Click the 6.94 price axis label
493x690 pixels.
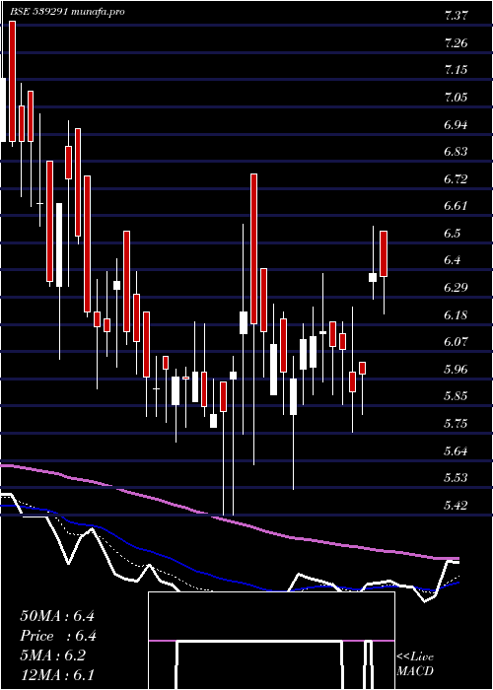tap(456, 124)
